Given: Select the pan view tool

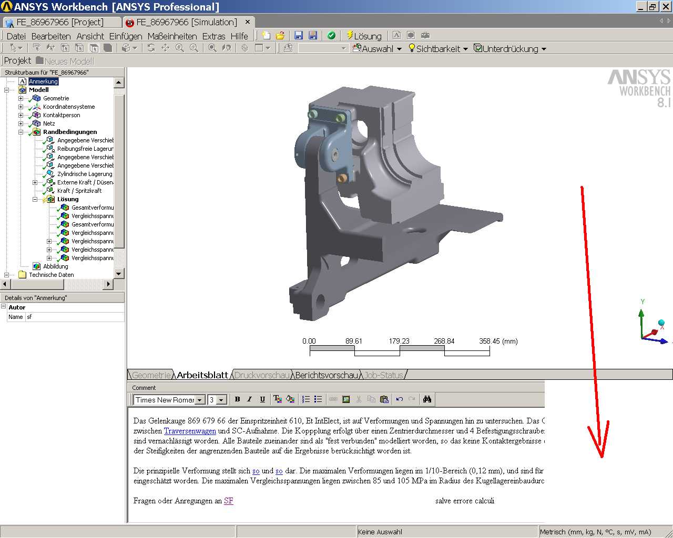Looking at the screenshot, I should tap(165, 48).
